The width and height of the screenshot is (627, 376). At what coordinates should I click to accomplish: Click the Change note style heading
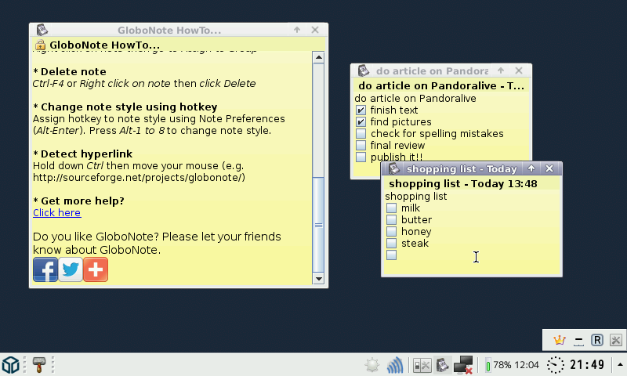pos(125,107)
